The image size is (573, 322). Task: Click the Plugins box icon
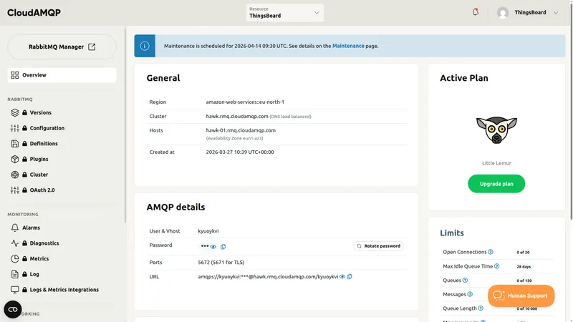pos(14,159)
